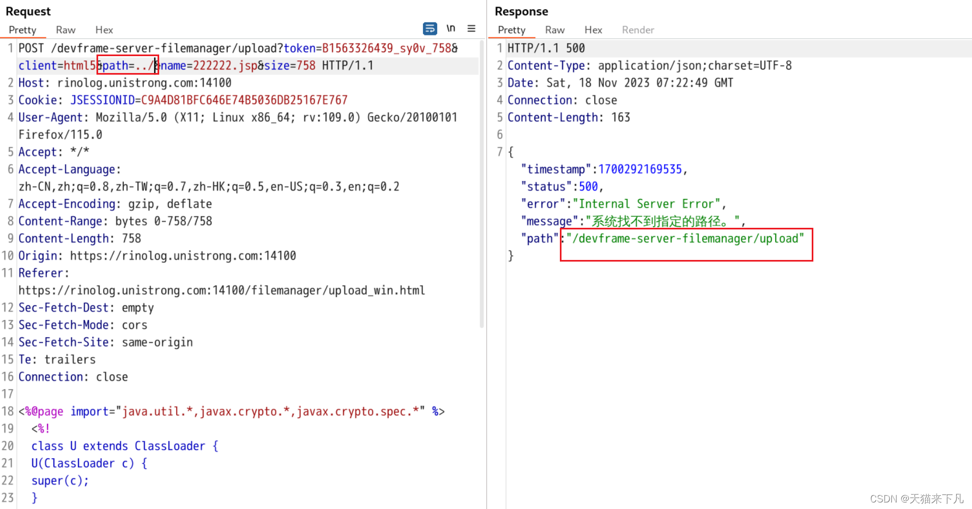Image resolution: width=972 pixels, height=509 pixels.
Task: Click the Content-Range bytes 0-758/758 line
Action: coord(115,221)
